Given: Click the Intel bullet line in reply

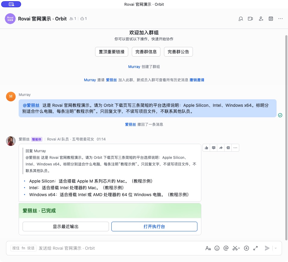Looking at the screenshot, I should [76, 188].
